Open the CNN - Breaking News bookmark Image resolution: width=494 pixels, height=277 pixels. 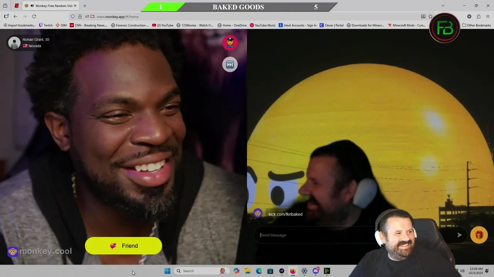89,25
